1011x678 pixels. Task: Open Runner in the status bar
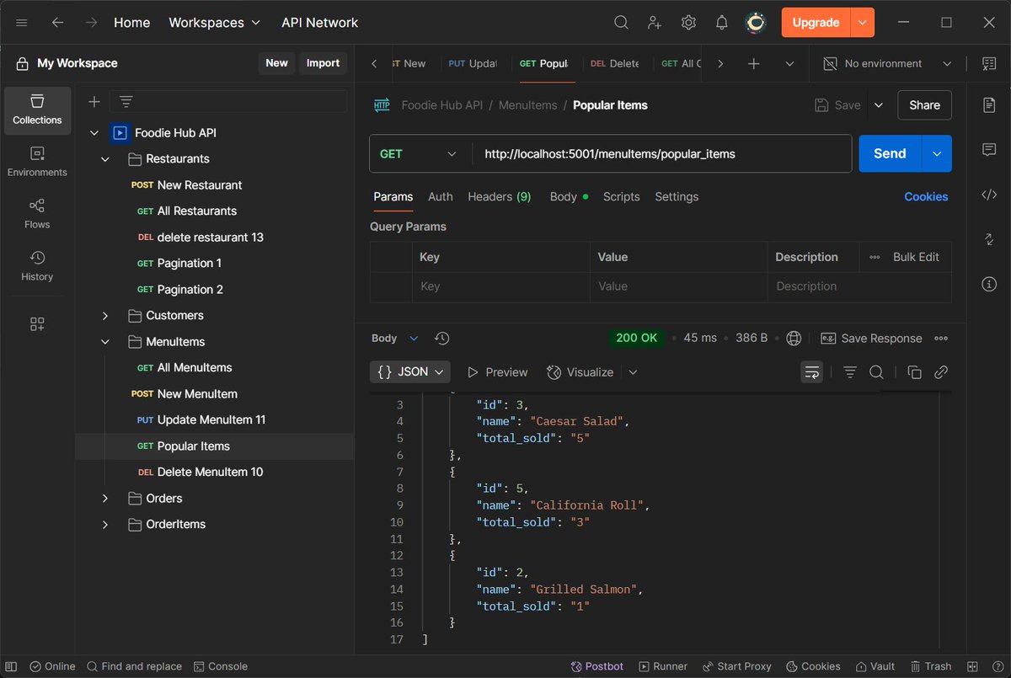[663, 666]
